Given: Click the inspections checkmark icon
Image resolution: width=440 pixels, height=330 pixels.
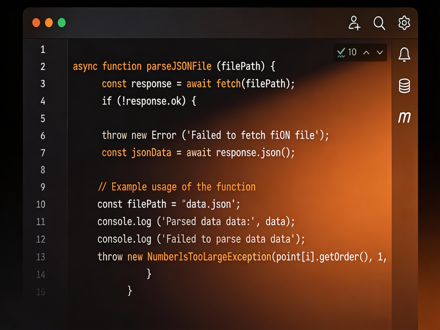Looking at the screenshot, I should tap(341, 52).
